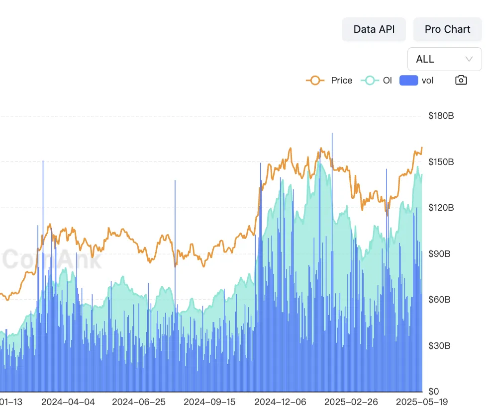Toggle the vol series in legend

click(x=416, y=81)
